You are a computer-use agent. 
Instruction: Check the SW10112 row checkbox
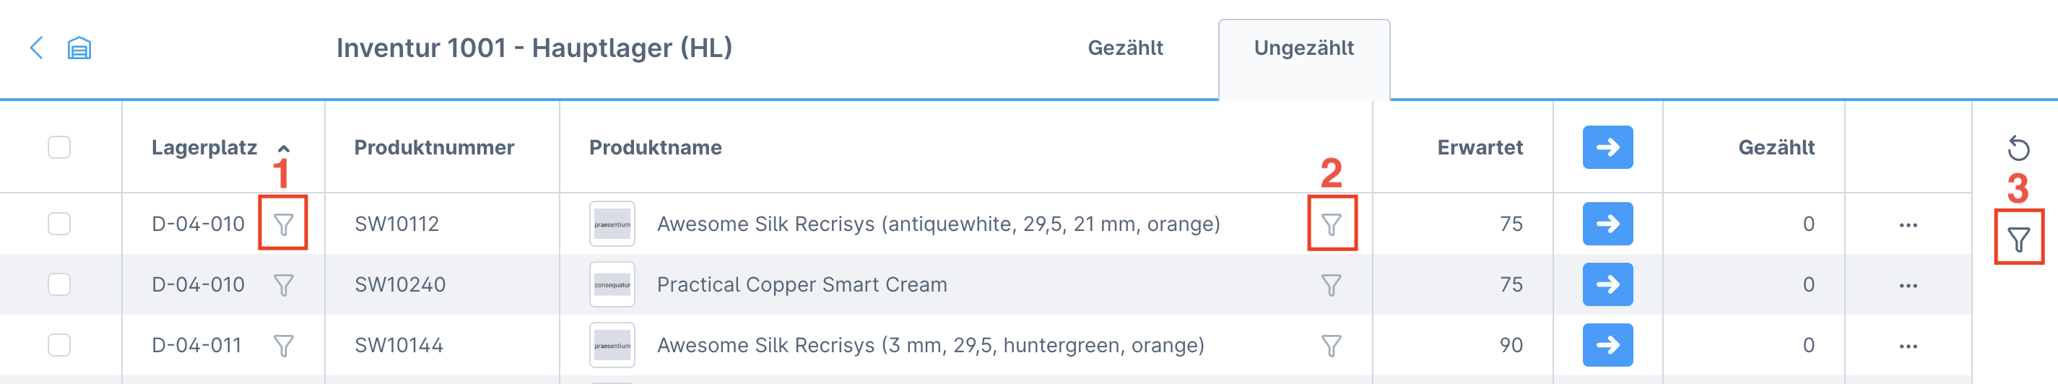59,224
